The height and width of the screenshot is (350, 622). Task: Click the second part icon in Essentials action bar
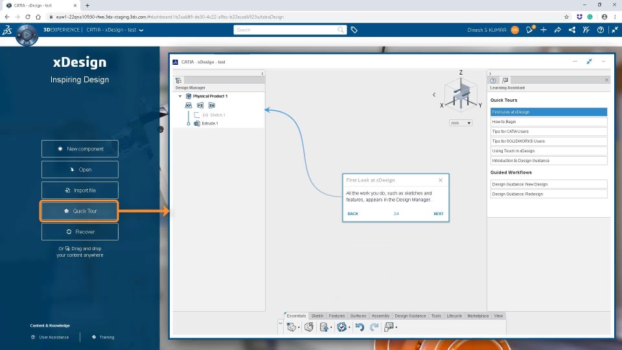point(309,327)
